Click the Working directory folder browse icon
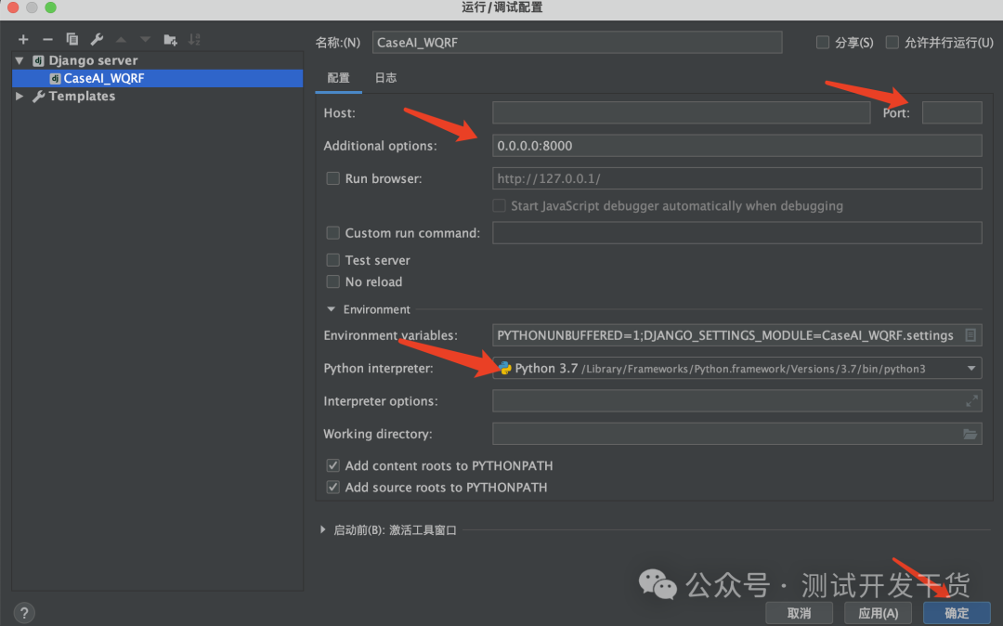Screen dimensions: 1003x626 (x=970, y=433)
